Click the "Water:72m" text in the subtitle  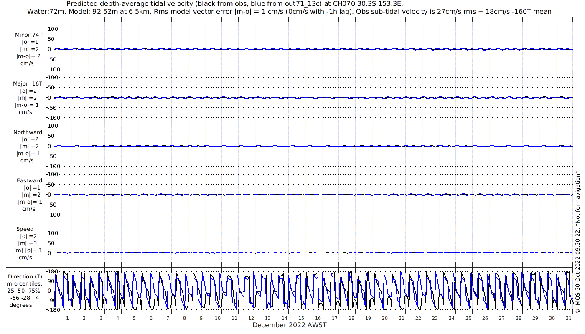[x=45, y=11]
